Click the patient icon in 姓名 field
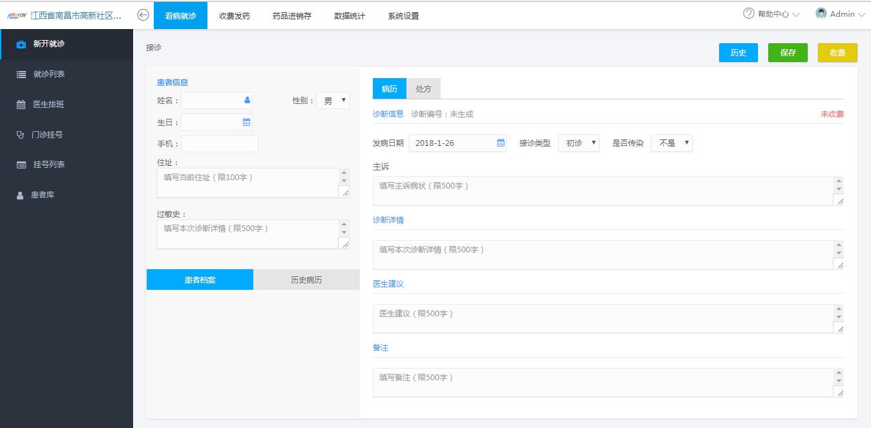The width and height of the screenshot is (871, 428). [x=247, y=100]
